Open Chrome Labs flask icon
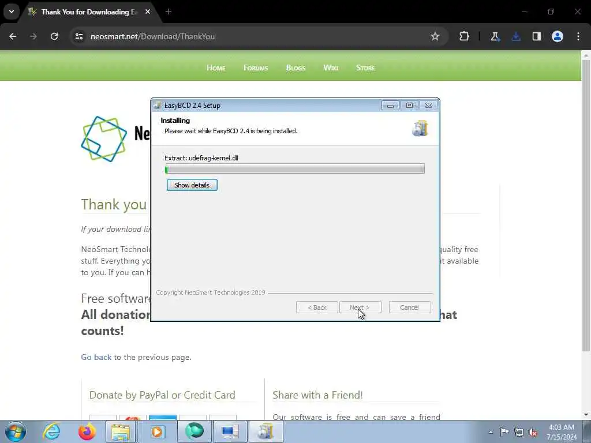 click(495, 36)
